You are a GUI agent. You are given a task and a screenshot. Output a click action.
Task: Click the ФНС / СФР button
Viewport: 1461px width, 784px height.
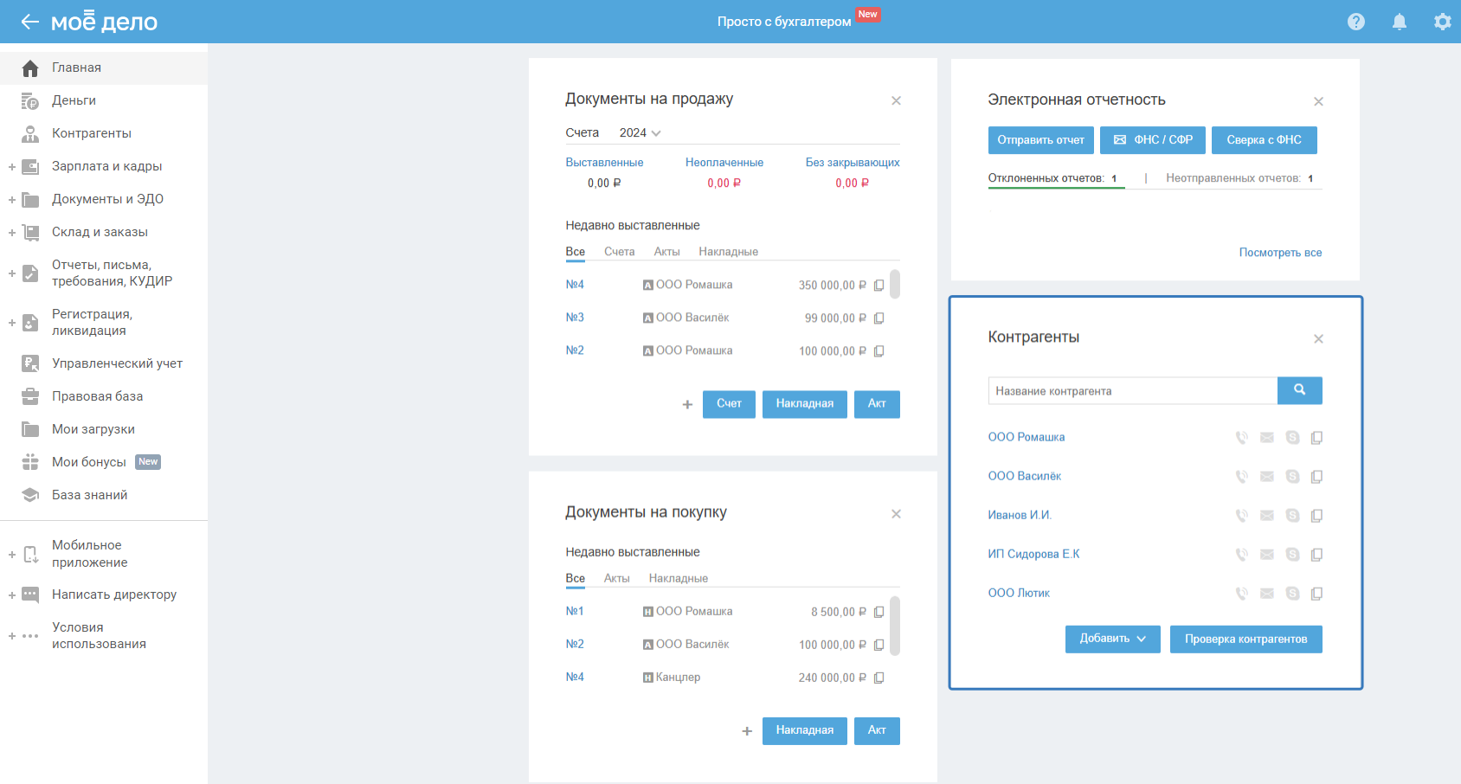1152,140
